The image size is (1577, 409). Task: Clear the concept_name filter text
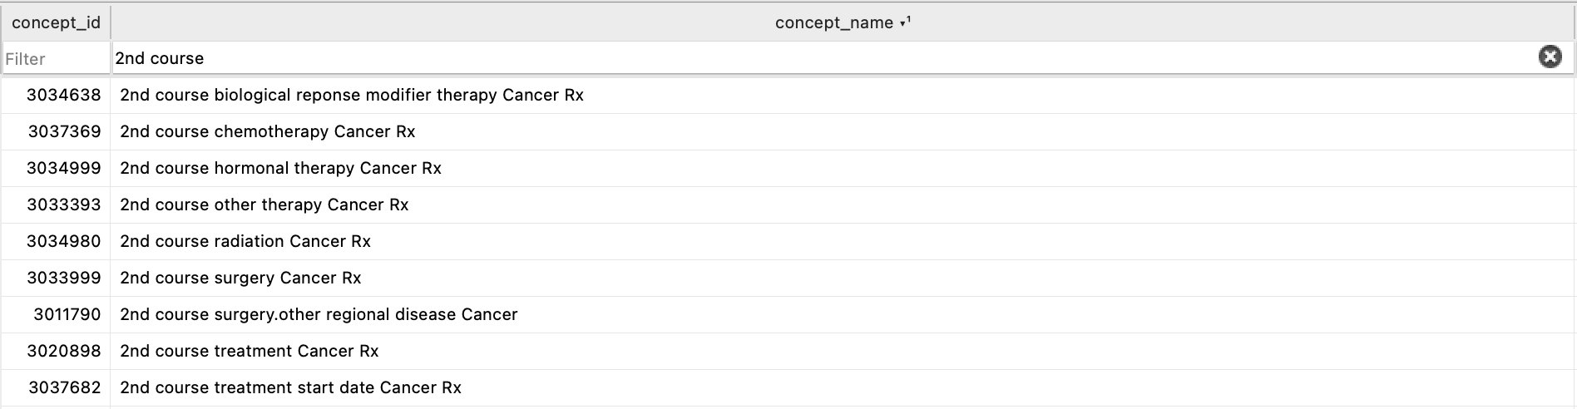pos(1550,57)
